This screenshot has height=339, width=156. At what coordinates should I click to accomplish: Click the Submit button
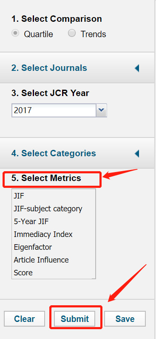point(75,319)
